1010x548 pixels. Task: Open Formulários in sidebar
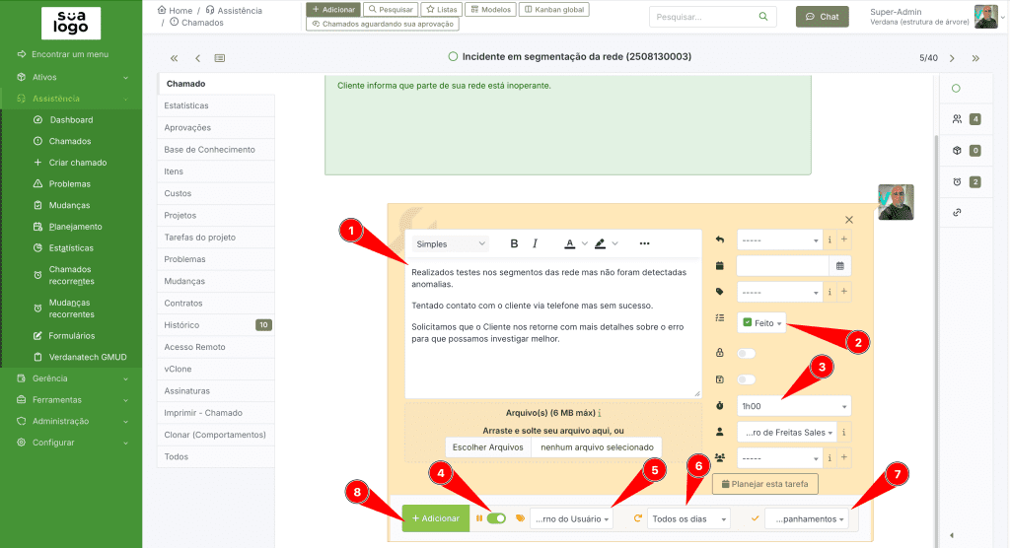click(71, 335)
